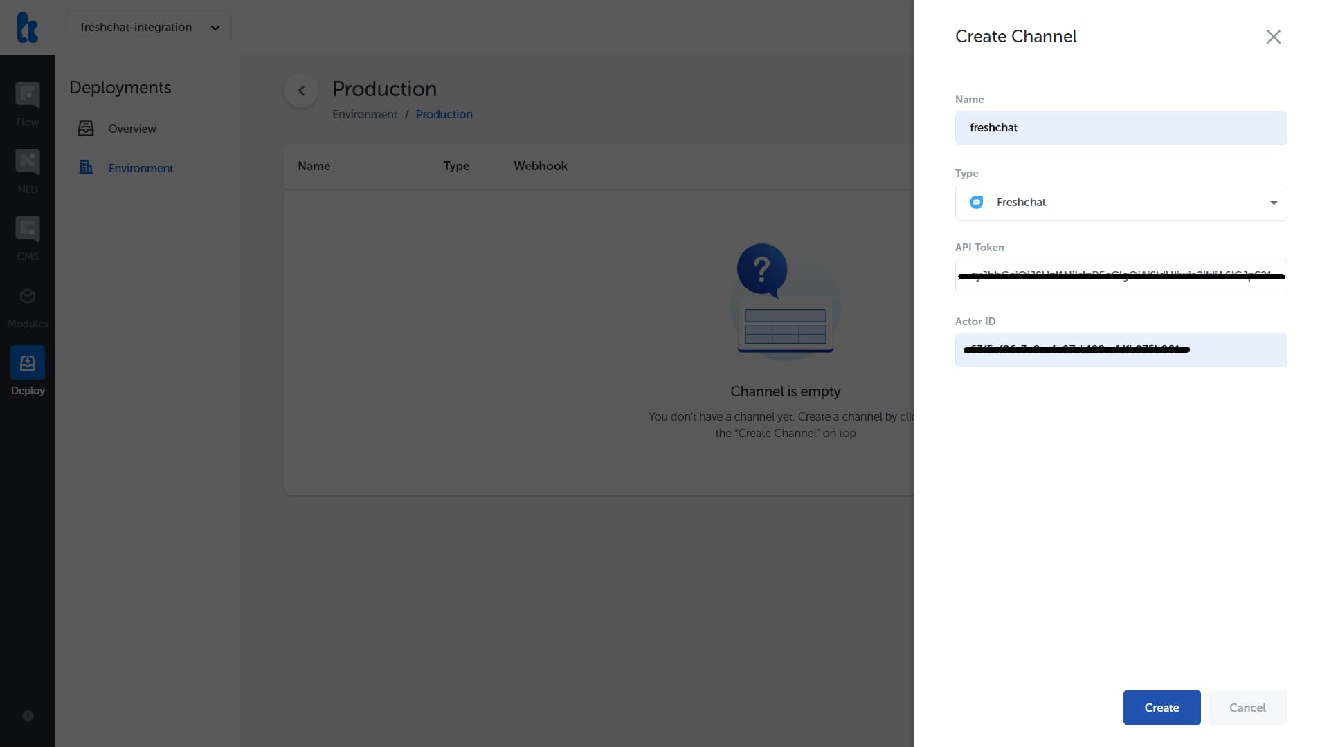Focus the API Token field

[x=1121, y=276]
